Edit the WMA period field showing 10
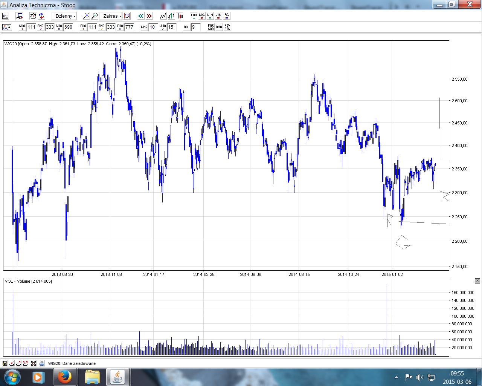The image size is (482, 386). click(x=153, y=27)
